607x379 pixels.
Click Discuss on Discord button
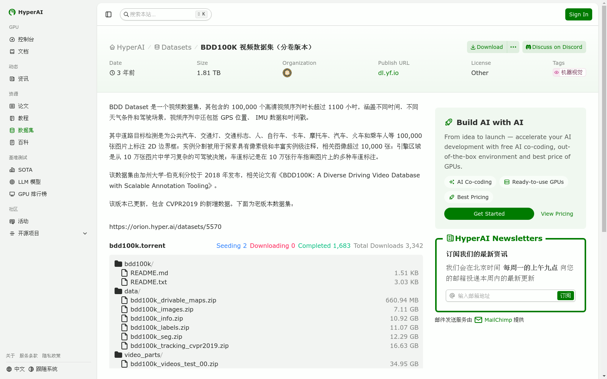click(x=554, y=47)
